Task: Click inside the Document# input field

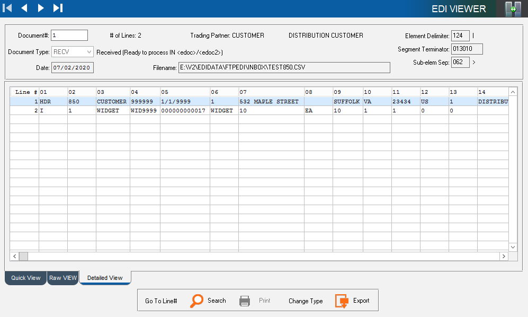Action: pyautogui.click(x=69, y=35)
